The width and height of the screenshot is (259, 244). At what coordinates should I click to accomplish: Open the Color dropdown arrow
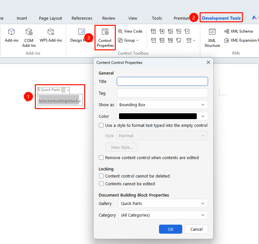pos(203,116)
